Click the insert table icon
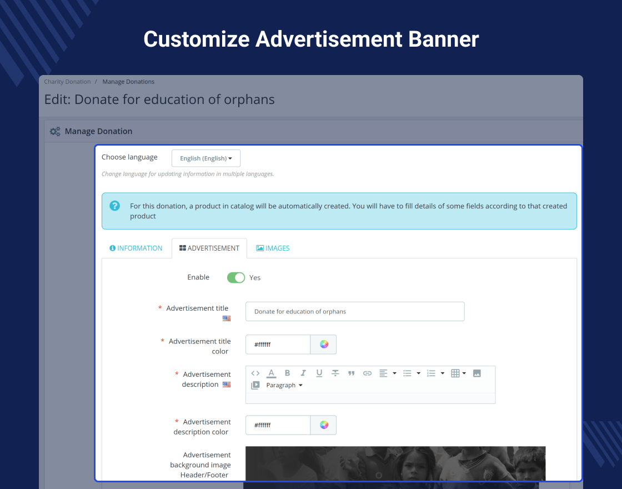Viewport: 622px width, 489px height. pos(455,373)
